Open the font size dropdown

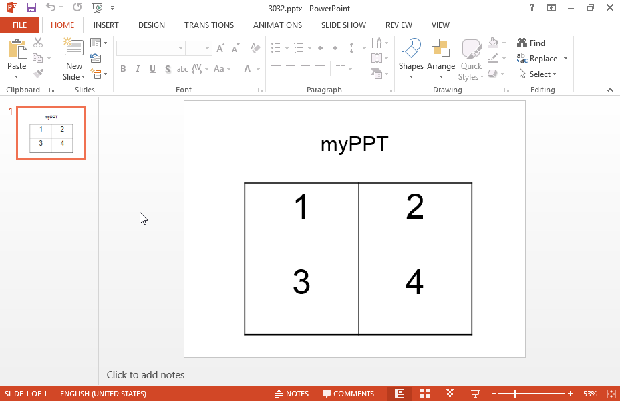coord(207,48)
